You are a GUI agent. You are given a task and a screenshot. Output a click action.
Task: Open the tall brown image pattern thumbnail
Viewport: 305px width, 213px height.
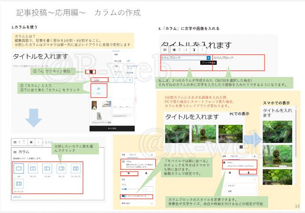94,105
